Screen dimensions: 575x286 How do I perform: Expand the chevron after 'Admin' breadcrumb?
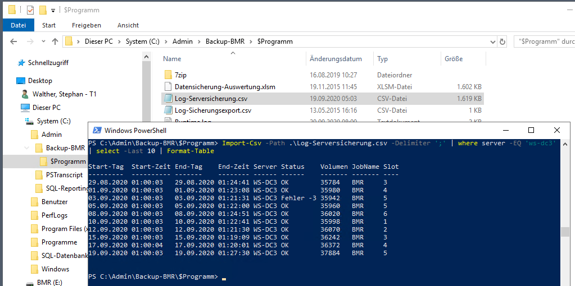click(x=199, y=41)
